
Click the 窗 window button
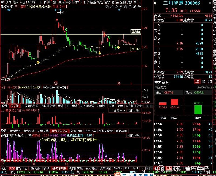coord(117,2)
